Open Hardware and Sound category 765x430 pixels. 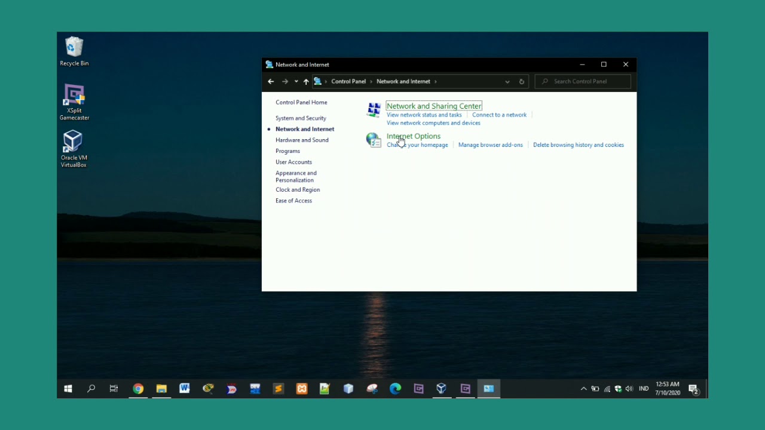click(x=302, y=140)
